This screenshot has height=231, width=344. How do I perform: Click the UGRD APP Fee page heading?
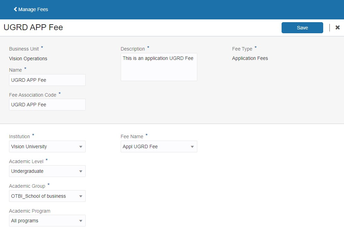pos(33,27)
